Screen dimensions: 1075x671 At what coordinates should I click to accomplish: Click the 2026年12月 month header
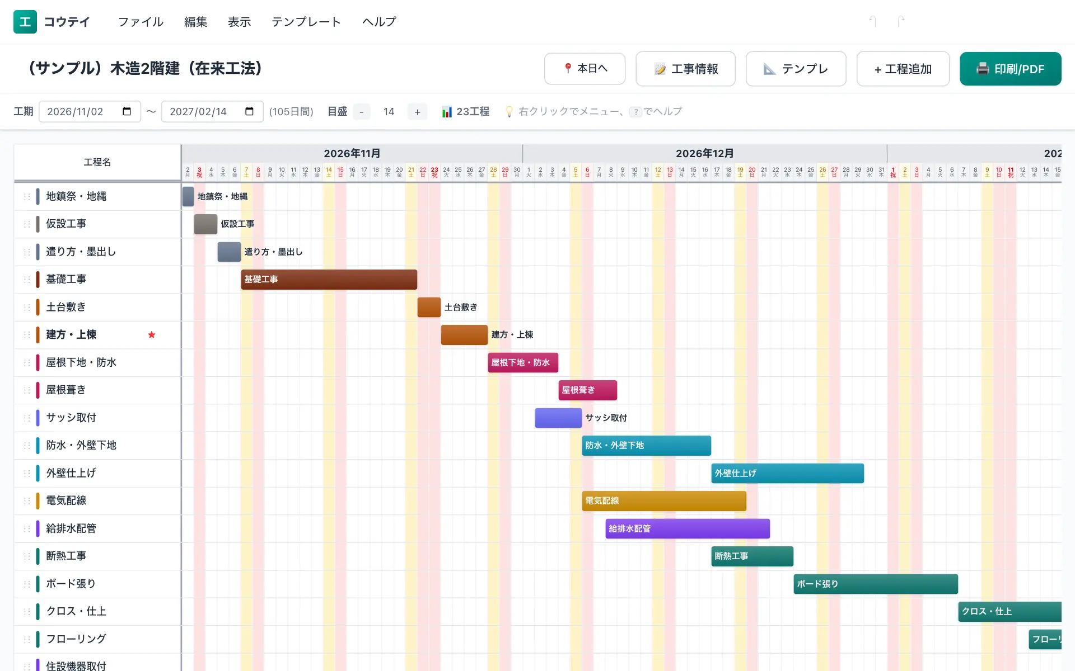[x=704, y=153]
